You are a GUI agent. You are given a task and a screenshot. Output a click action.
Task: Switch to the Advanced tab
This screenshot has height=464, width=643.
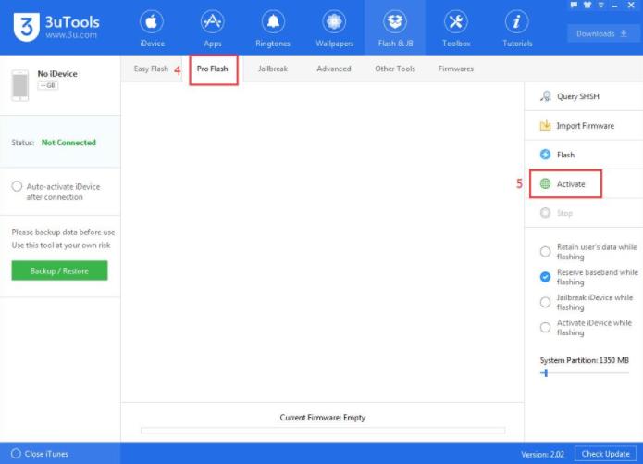tap(334, 69)
